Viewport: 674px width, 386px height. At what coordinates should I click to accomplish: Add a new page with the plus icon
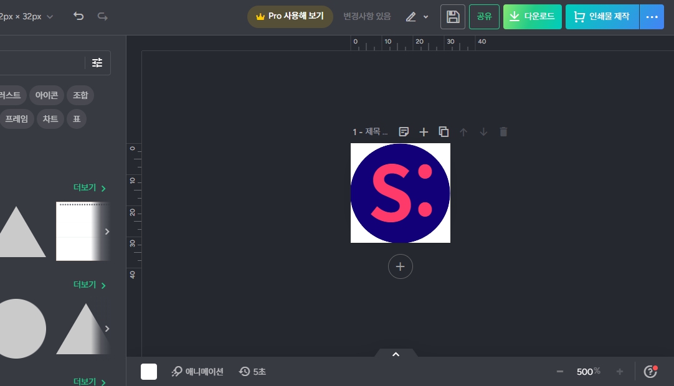tap(424, 131)
